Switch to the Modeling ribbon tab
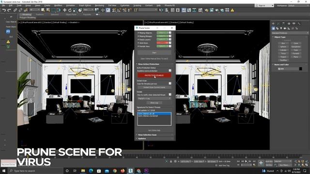Viewport: 310px width, 174px height. click(x=27, y=14)
